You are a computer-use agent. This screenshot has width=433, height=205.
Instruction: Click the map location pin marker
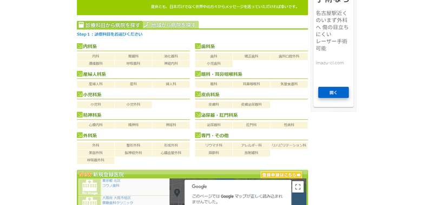click(177, 192)
